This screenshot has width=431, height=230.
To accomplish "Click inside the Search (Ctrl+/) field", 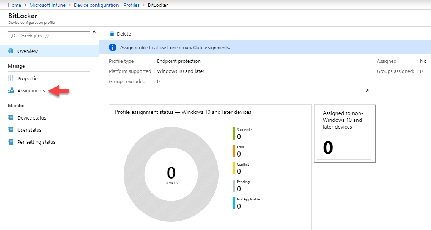I will (49, 36).
